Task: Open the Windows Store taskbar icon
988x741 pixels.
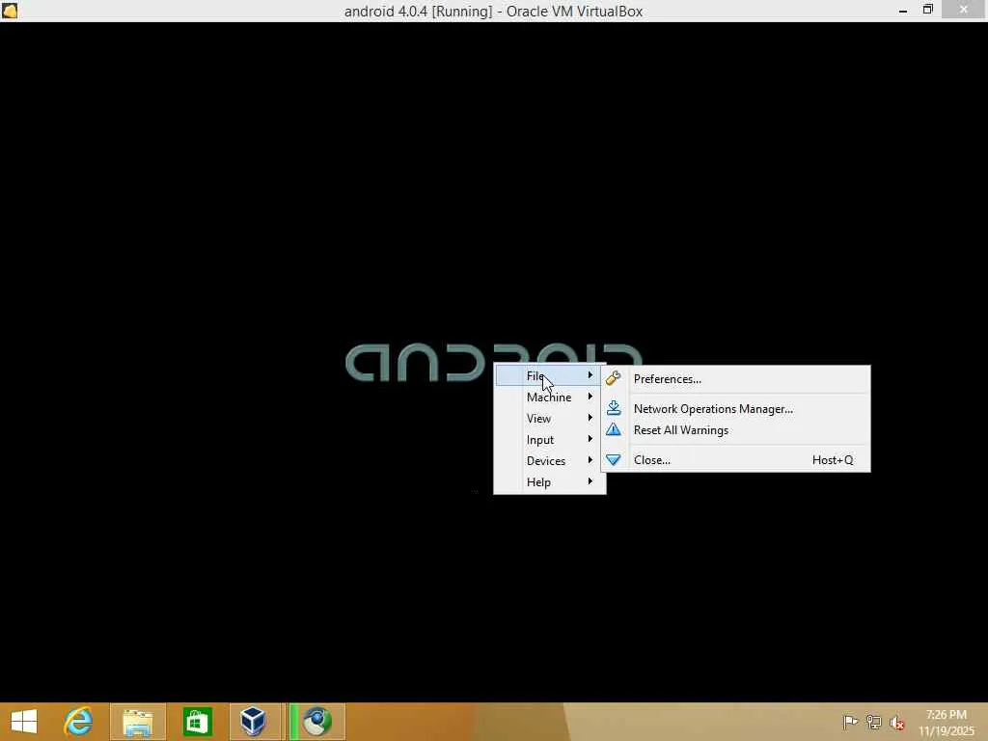Action: coord(197,722)
